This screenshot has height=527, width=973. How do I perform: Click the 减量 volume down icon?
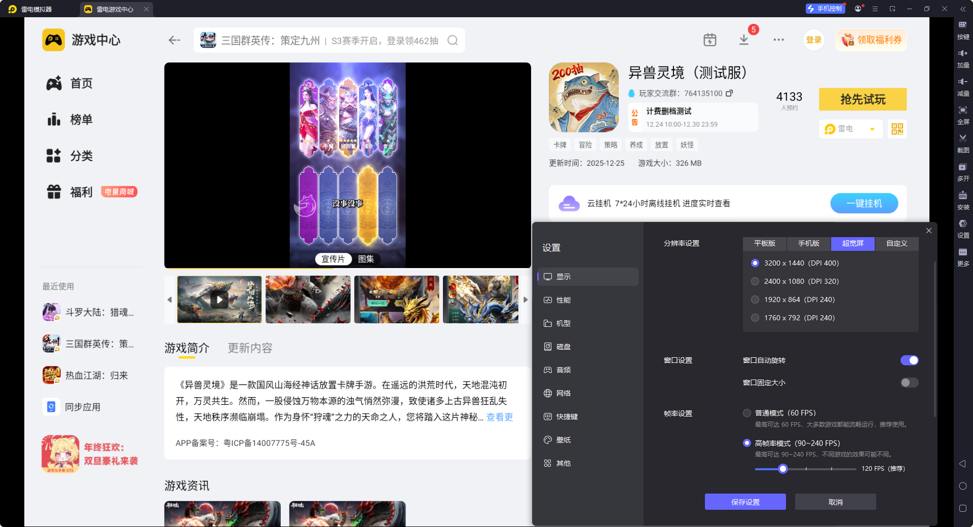pos(963,86)
